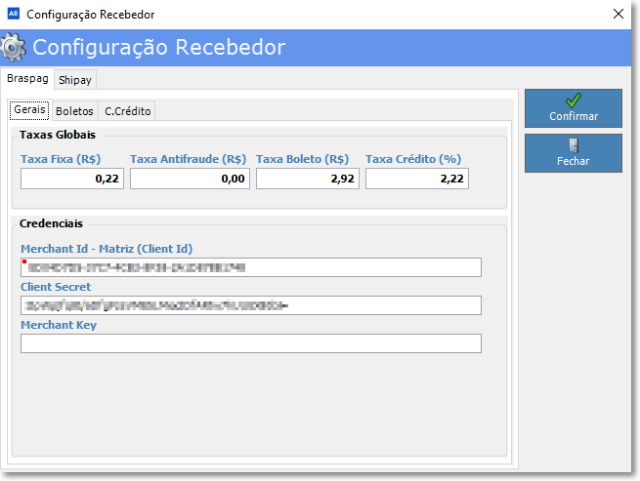This screenshot has width=640, height=481.
Task: Click the gear icon in the header
Action: [x=14, y=47]
